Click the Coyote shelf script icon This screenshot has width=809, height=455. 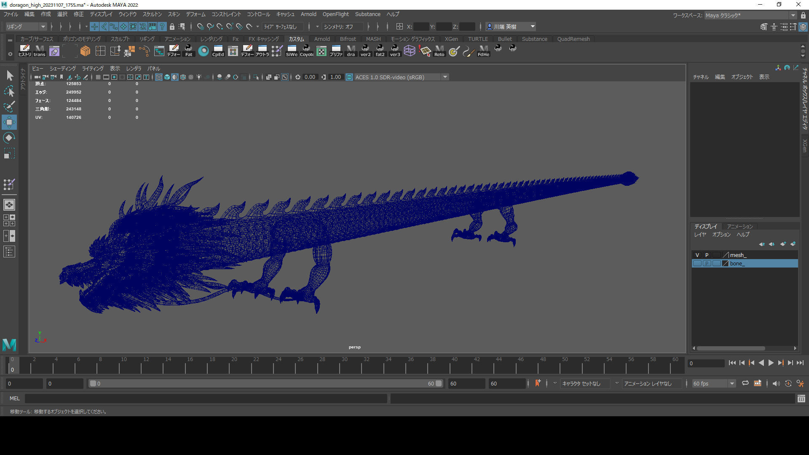pyautogui.click(x=306, y=51)
